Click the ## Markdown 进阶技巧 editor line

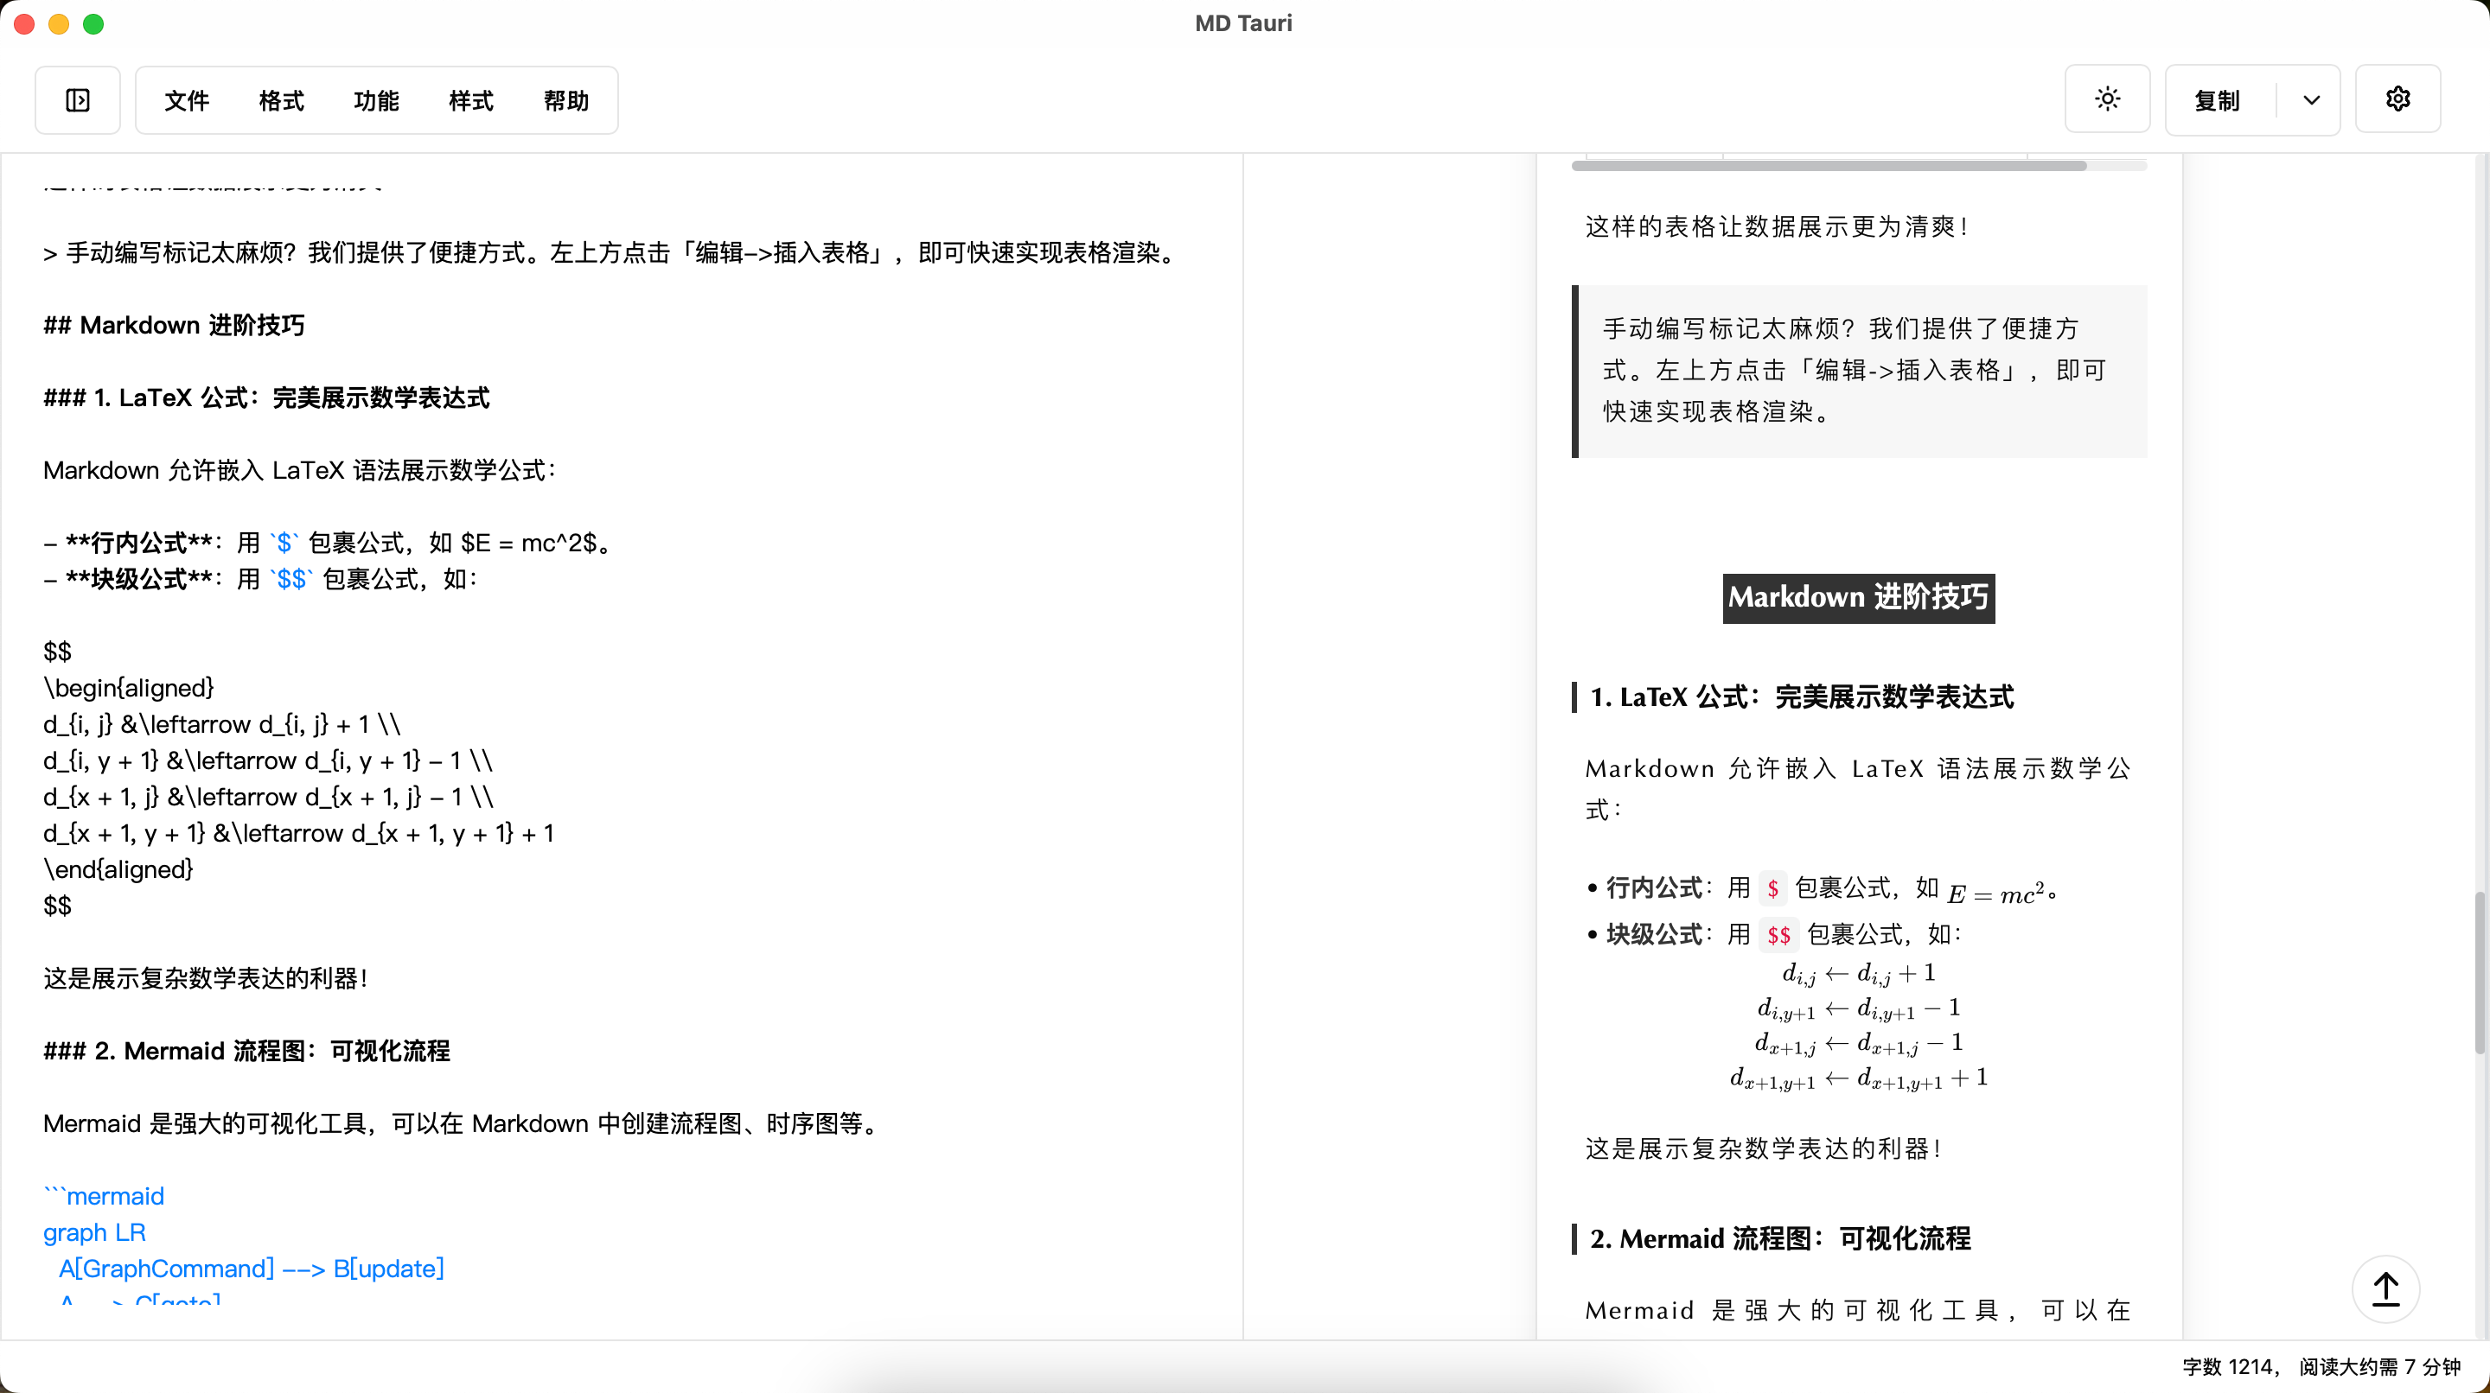point(174,326)
